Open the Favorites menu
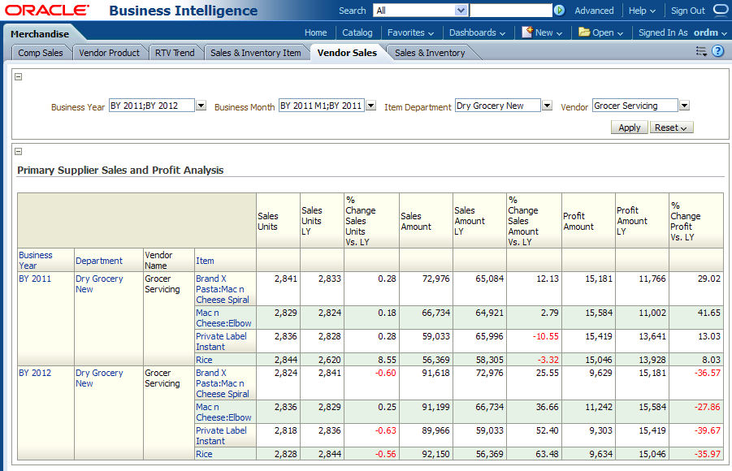The width and height of the screenshot is (732, 471). click(x=410, y=32)
